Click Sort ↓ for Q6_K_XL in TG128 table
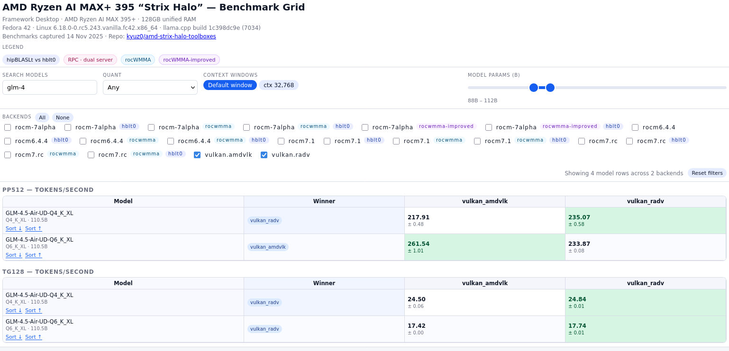 (x=14, y=337)
